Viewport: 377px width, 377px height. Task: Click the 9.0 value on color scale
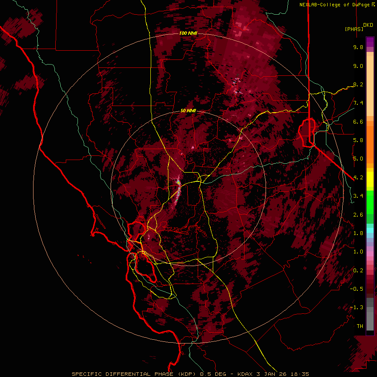[x=358, y=66]
